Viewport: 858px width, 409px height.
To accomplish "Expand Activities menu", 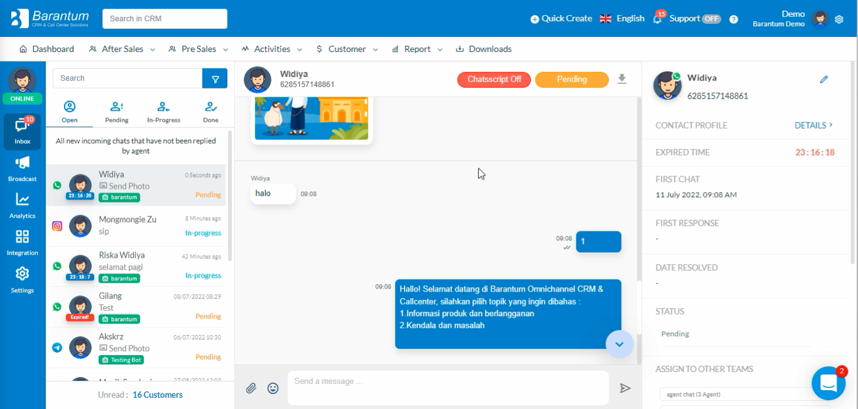I will coord(271,49).
